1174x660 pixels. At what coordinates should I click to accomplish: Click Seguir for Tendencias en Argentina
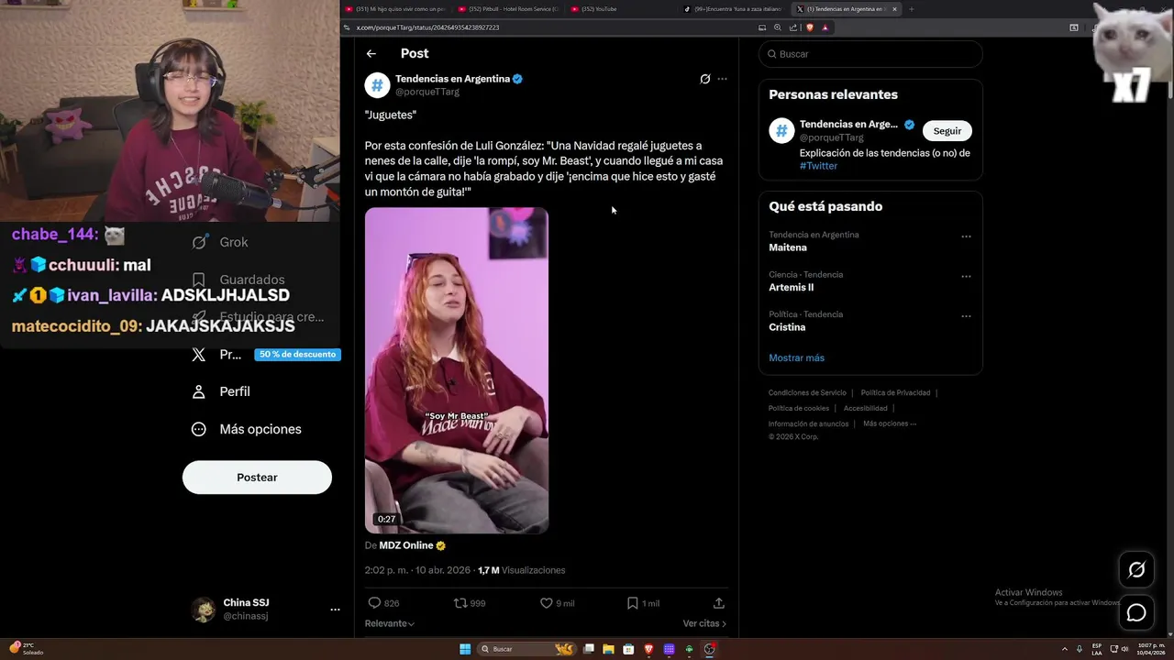click(x=947, y=131)
